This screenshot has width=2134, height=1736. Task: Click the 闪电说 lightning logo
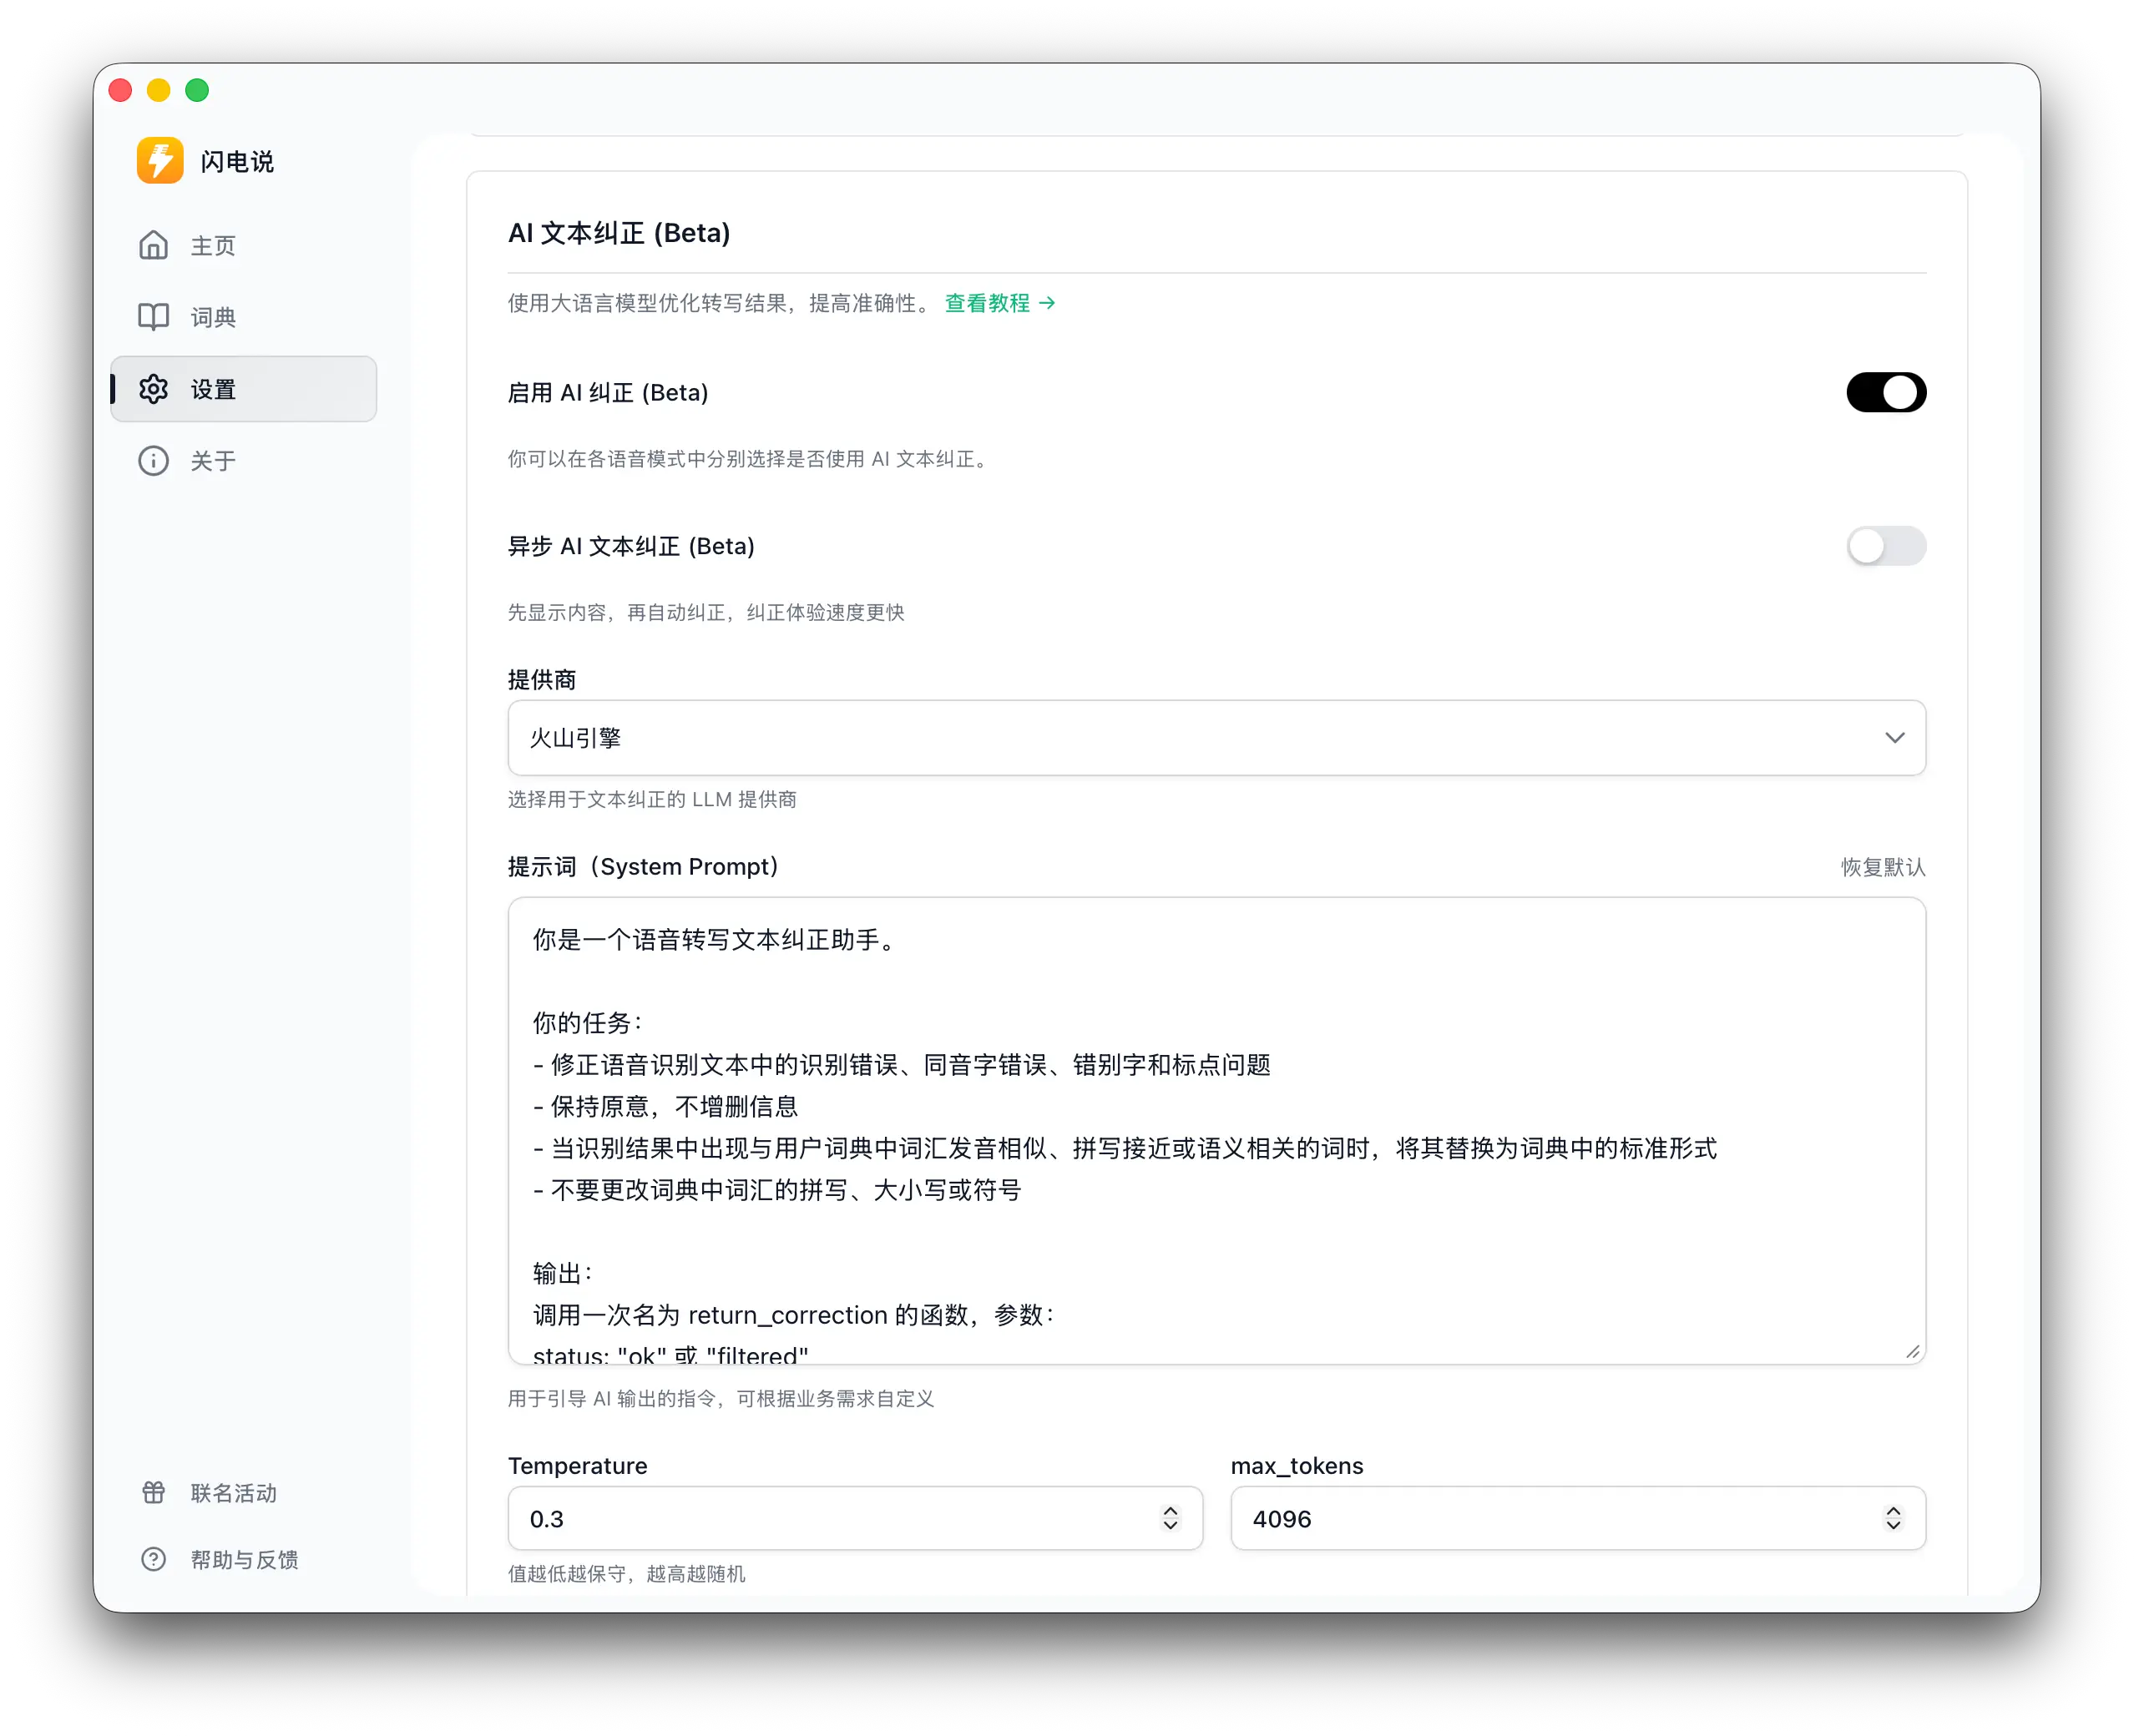click(160, 160)
